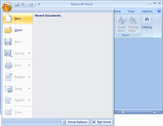Image resolution: width=163 pixels, height=126 pixels.
Task: Click the round Office Button logo
Action: (7, 7)
